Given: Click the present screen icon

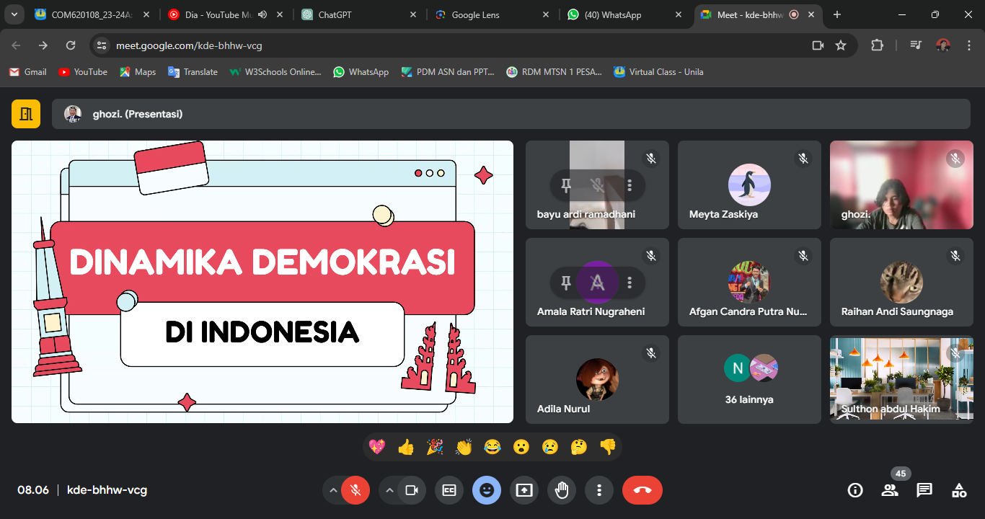Looking at the screenshot, I should click(524, 490).
